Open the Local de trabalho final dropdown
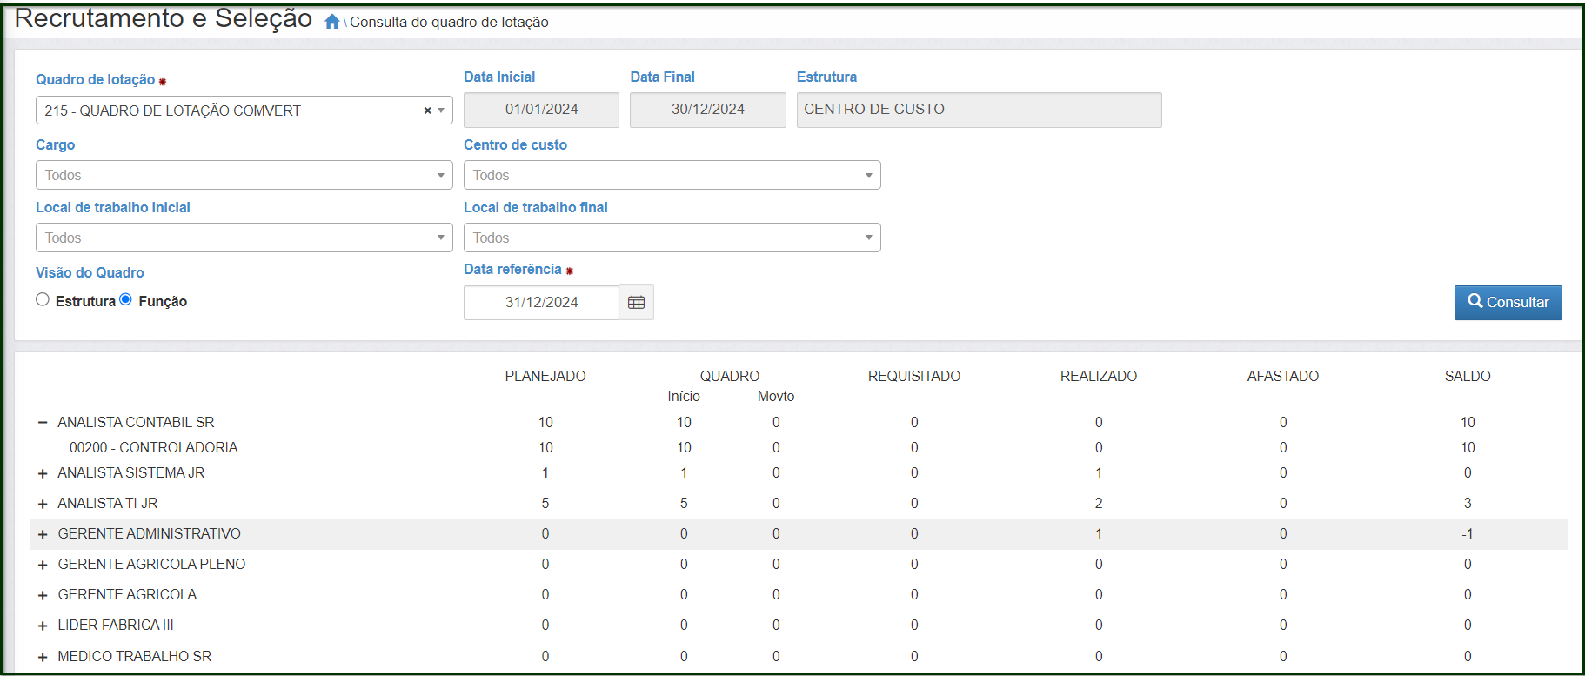 672,238
